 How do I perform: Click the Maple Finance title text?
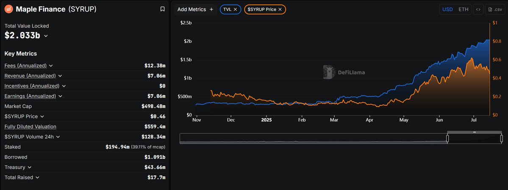click(x=41, y=9)
